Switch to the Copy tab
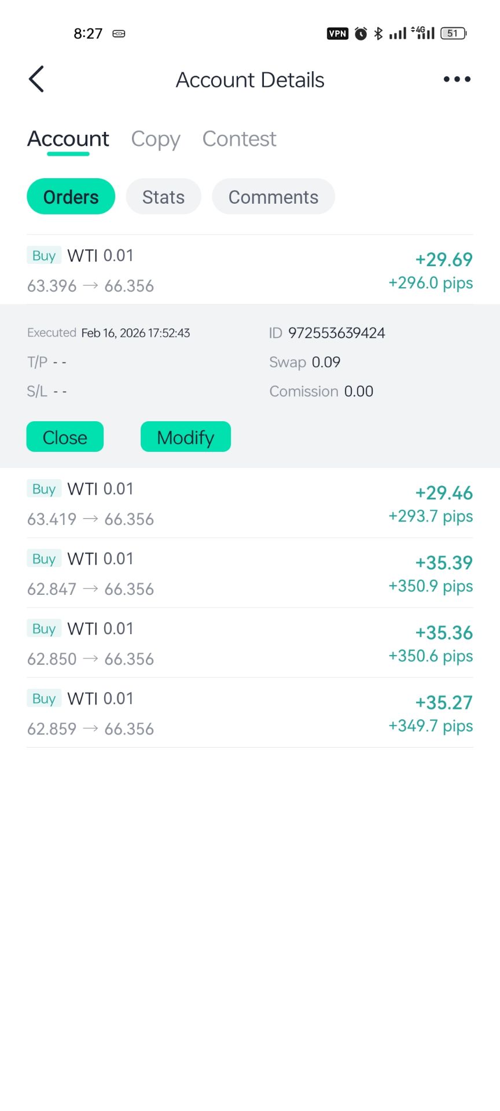This screenshot has height=1111, width=500. (x=155, y=139)
